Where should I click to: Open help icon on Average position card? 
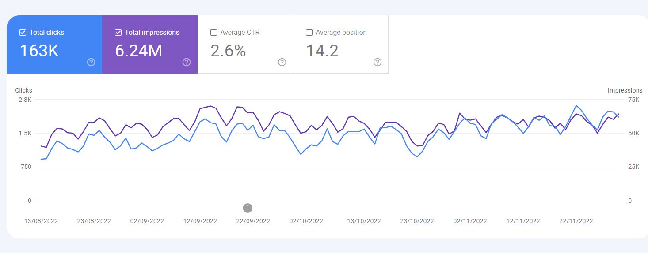377,62
